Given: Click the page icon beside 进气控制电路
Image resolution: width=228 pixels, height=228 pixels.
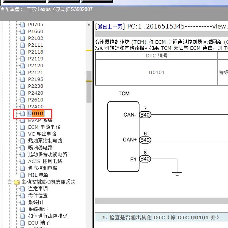Looking at the screenshot, I should [x=22, y=168].
